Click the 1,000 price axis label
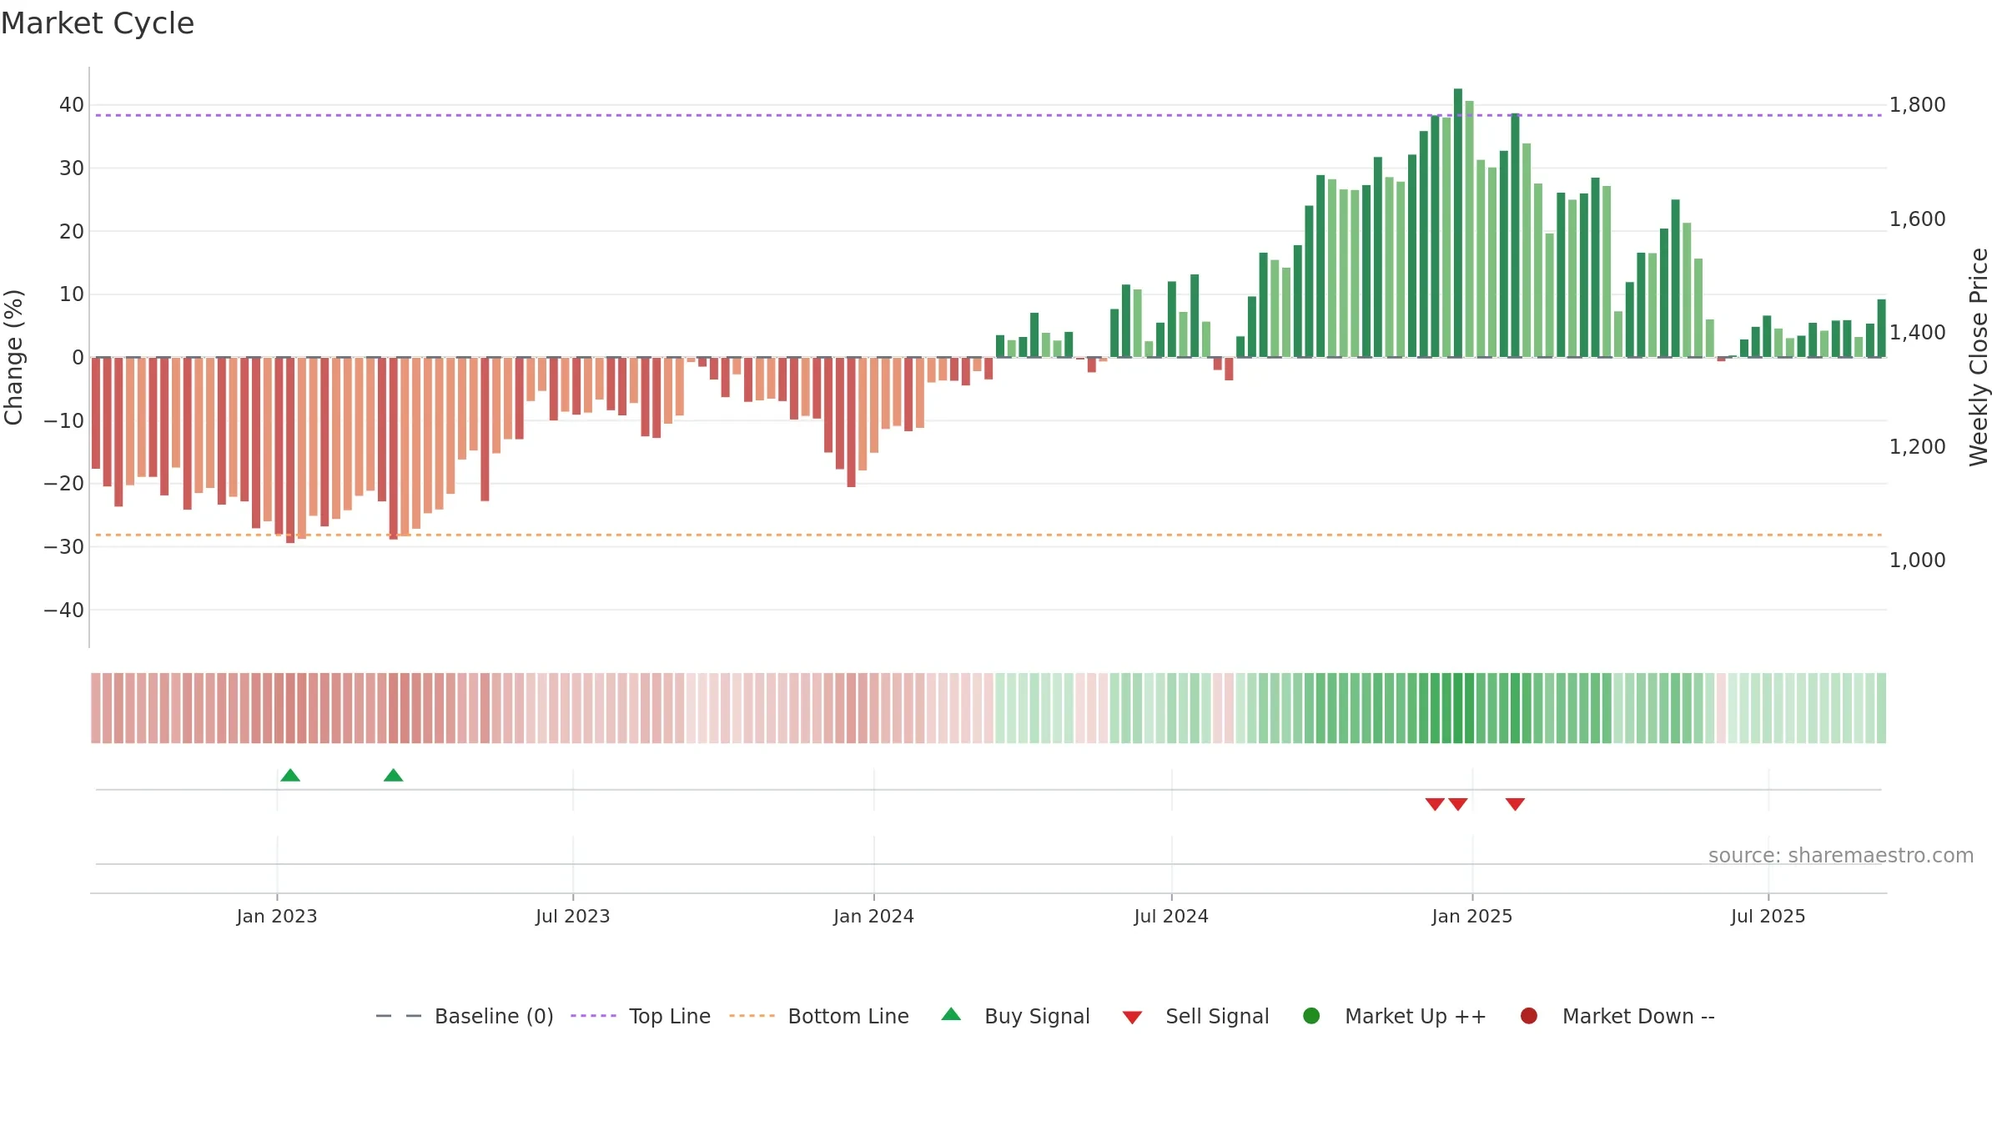The image size is (2002, 1126). coord(1917,560)
